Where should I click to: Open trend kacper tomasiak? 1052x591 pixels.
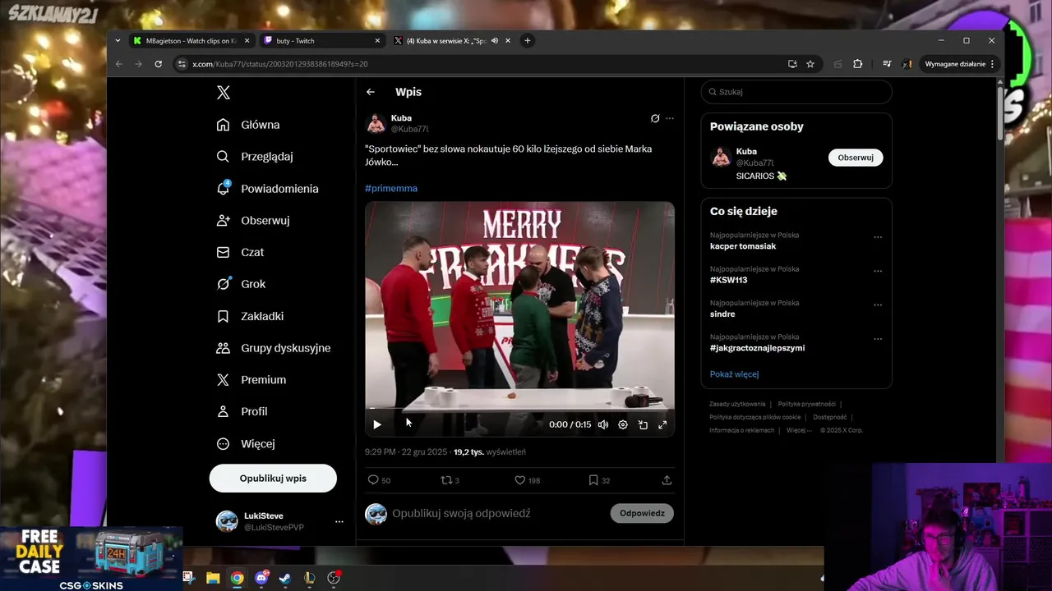click(743, 246)
